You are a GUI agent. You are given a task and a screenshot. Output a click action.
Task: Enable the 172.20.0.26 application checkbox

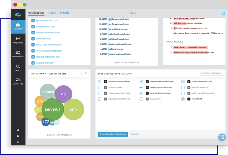[141, 99]
